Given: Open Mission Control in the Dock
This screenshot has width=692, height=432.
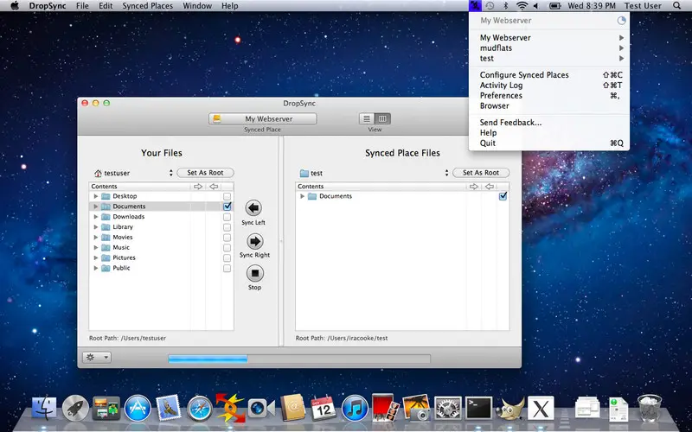Looking at the screenshot, I should click(106, 408).
